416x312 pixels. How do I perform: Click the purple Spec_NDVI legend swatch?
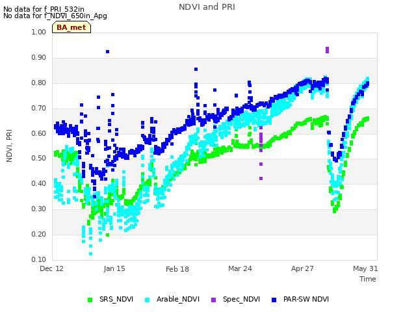213,300
